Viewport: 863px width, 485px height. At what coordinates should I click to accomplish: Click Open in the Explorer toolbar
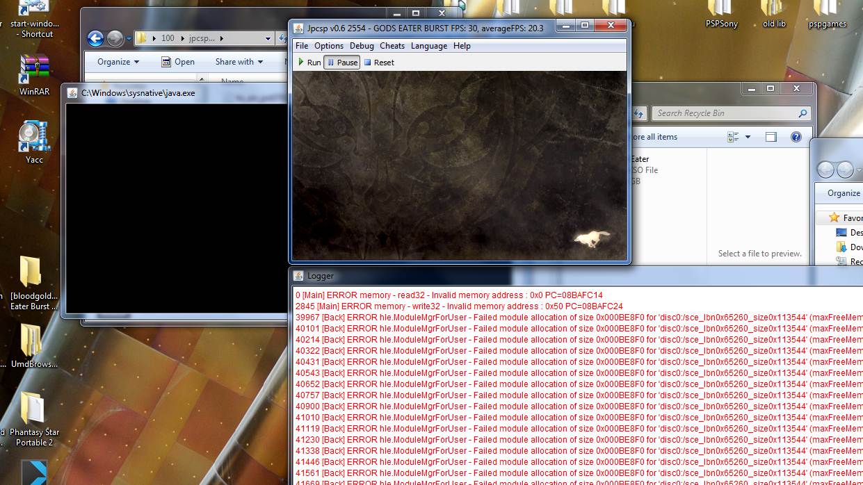[x=178, y=62]
